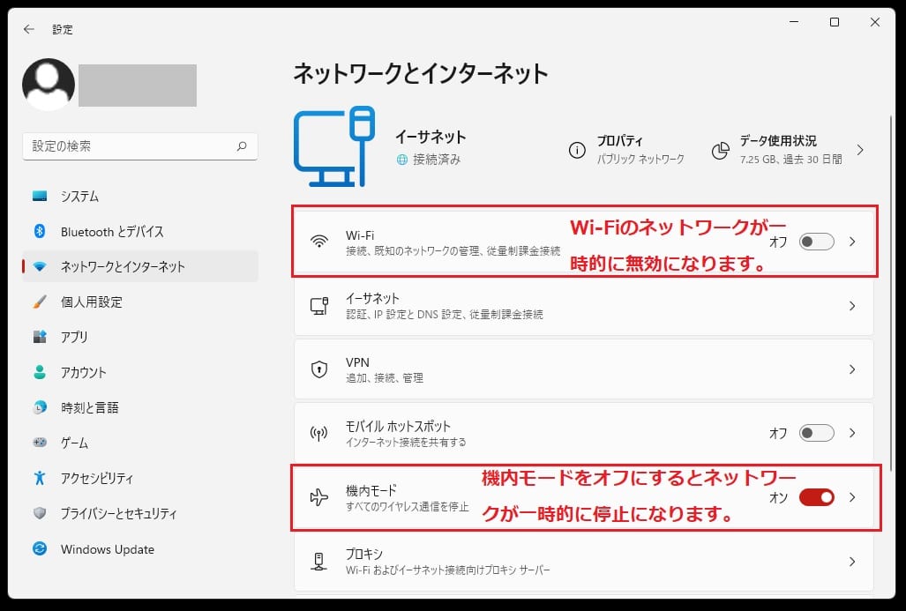This screenshot has height=611, width=906.
Task: Open the イーサネット row chevron
Action: pos(852,305)
